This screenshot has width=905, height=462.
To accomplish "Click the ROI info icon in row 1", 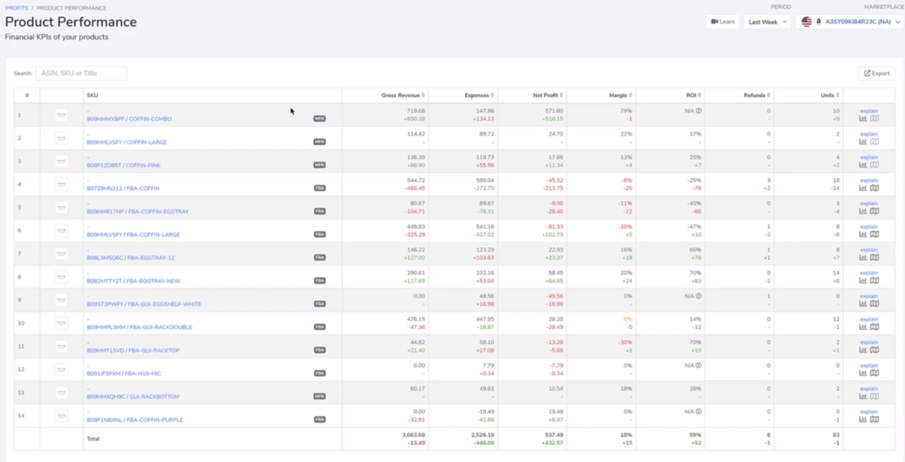I will [x=699, y=111].
